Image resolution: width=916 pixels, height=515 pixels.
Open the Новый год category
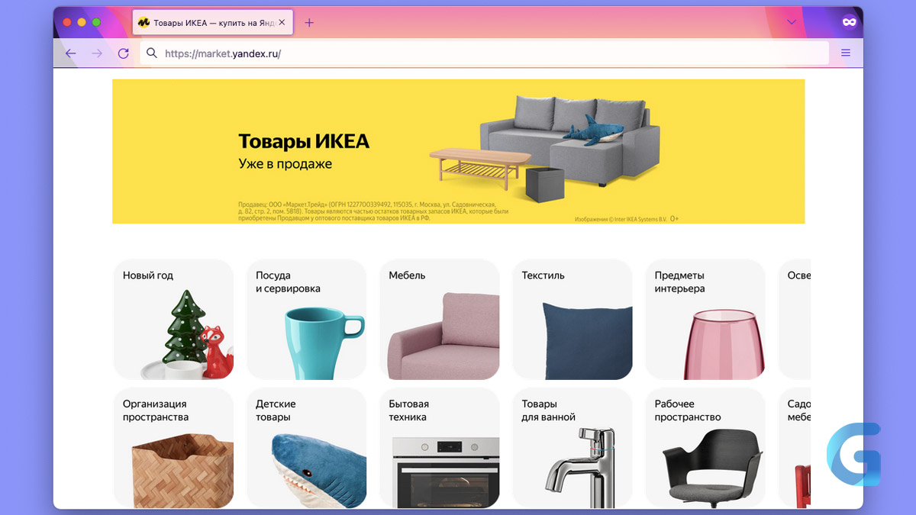[x=173, y=320]
